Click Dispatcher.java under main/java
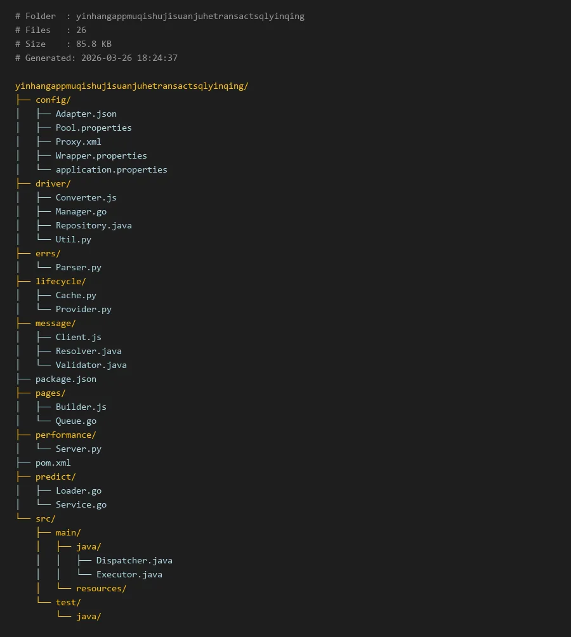 (x=134, y=560)
